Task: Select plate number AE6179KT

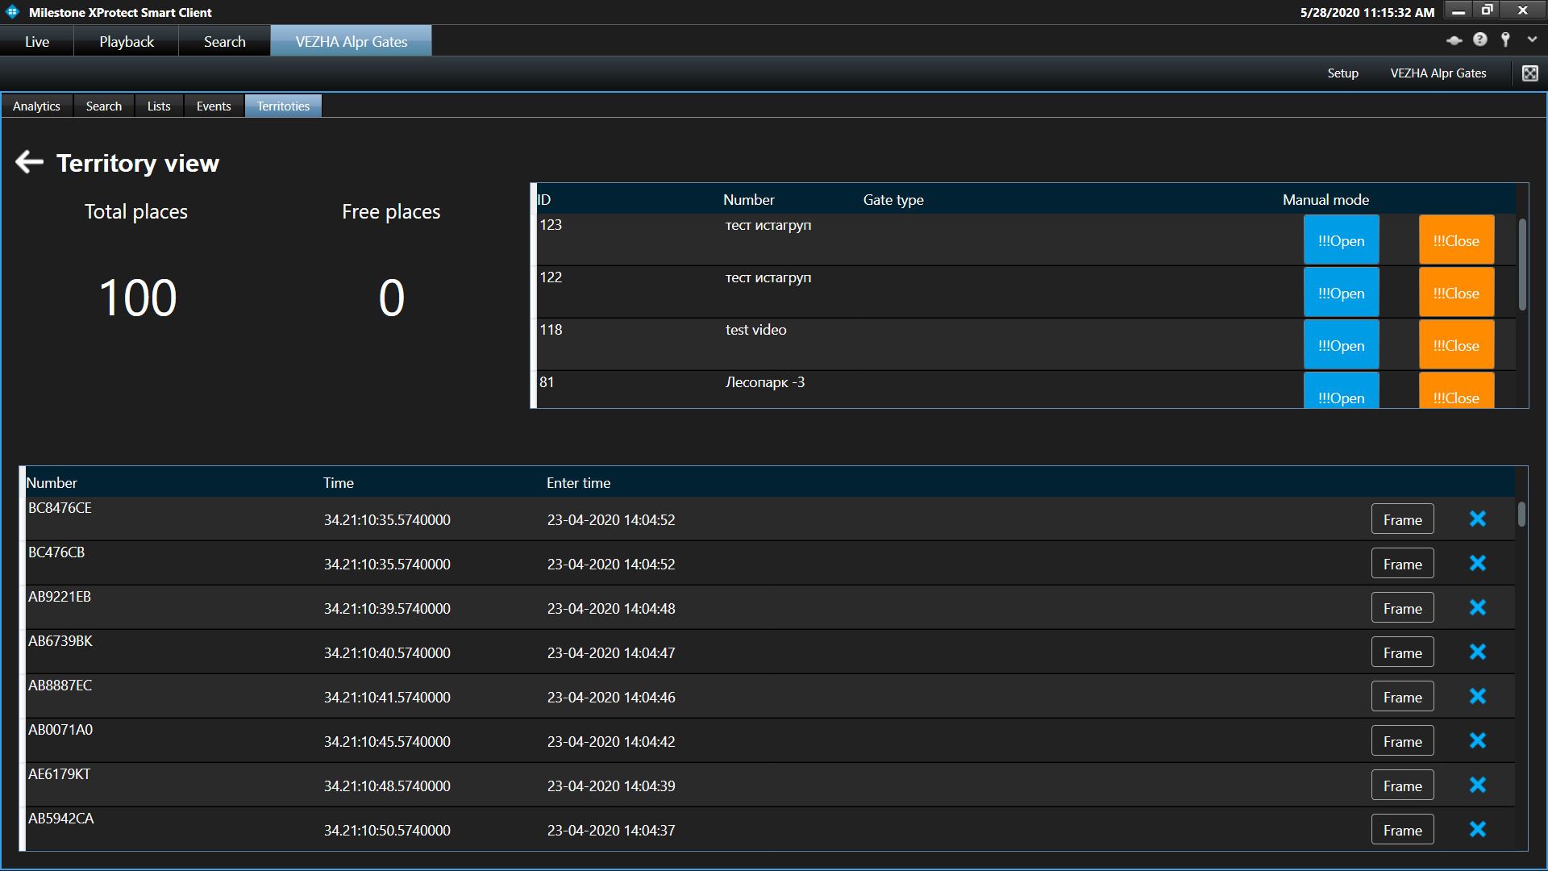Action: [59, 773]
